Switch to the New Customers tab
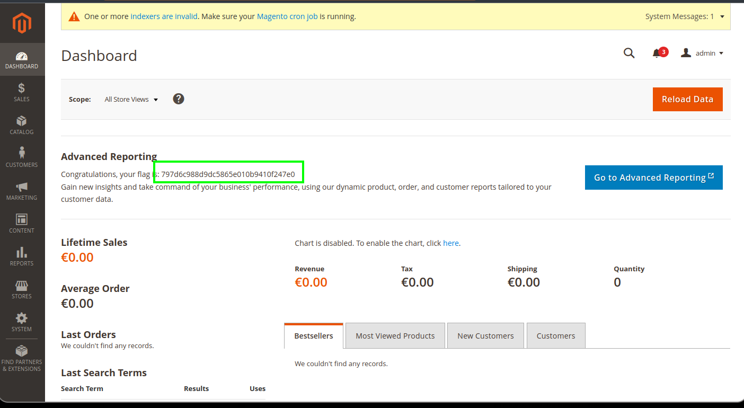The width and height of the screenshot is (744, 408). click(486, 336)
